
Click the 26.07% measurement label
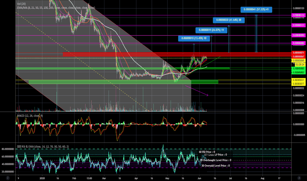pyautogui.click(x=211, y=30)
